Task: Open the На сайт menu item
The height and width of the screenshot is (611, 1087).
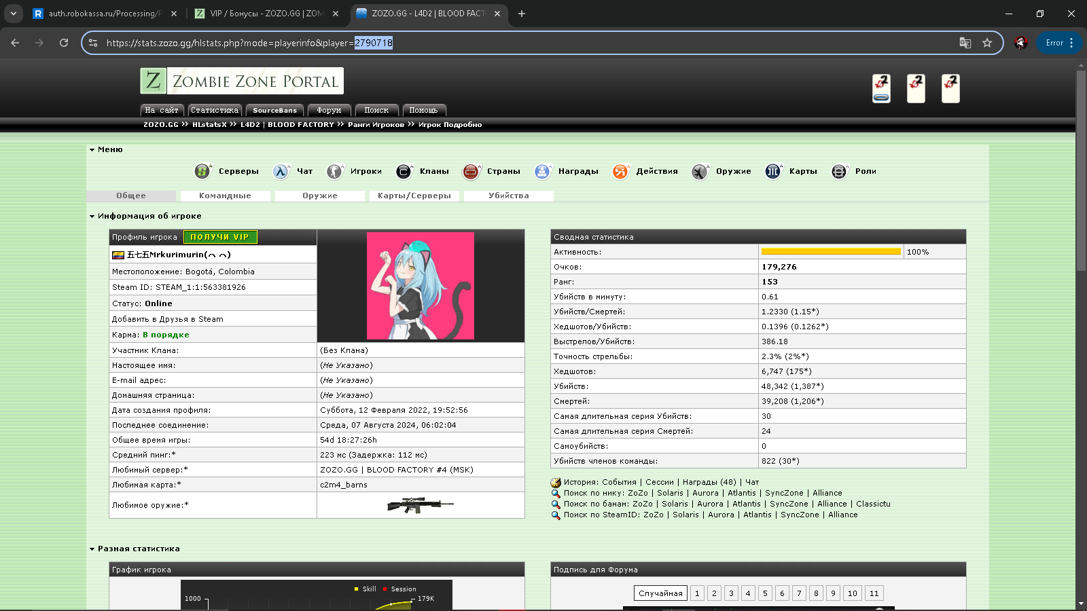Action: point(162,110)
